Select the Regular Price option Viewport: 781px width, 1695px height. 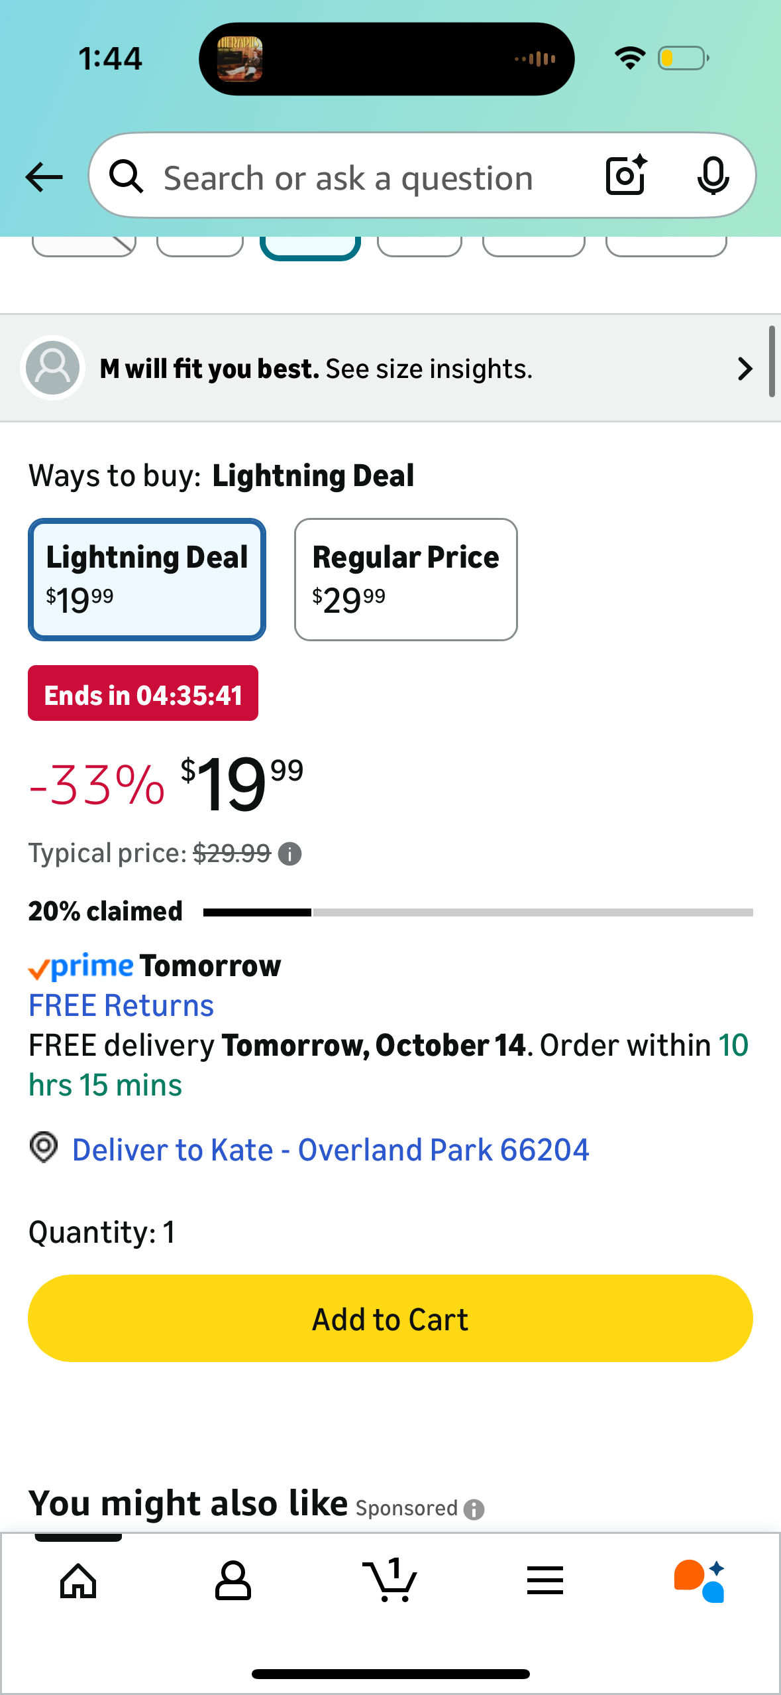405,579
